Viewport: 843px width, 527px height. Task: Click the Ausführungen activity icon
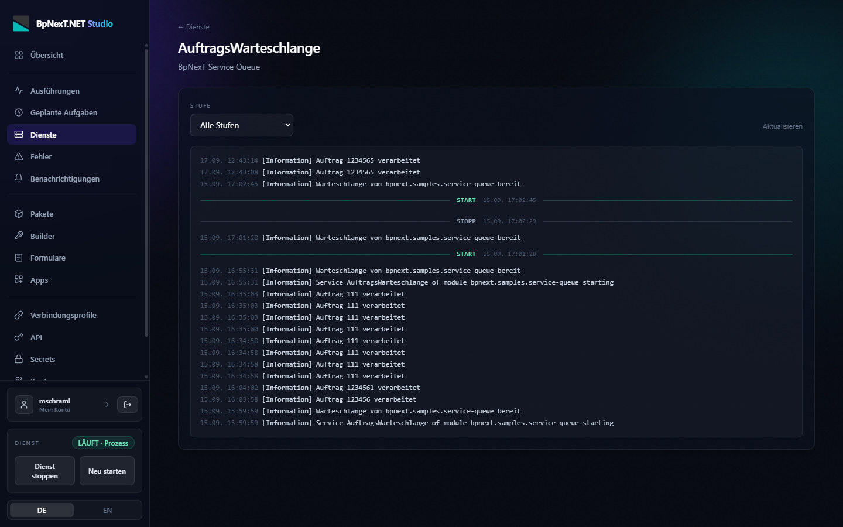pyautogui.click(x=19, y=91)
